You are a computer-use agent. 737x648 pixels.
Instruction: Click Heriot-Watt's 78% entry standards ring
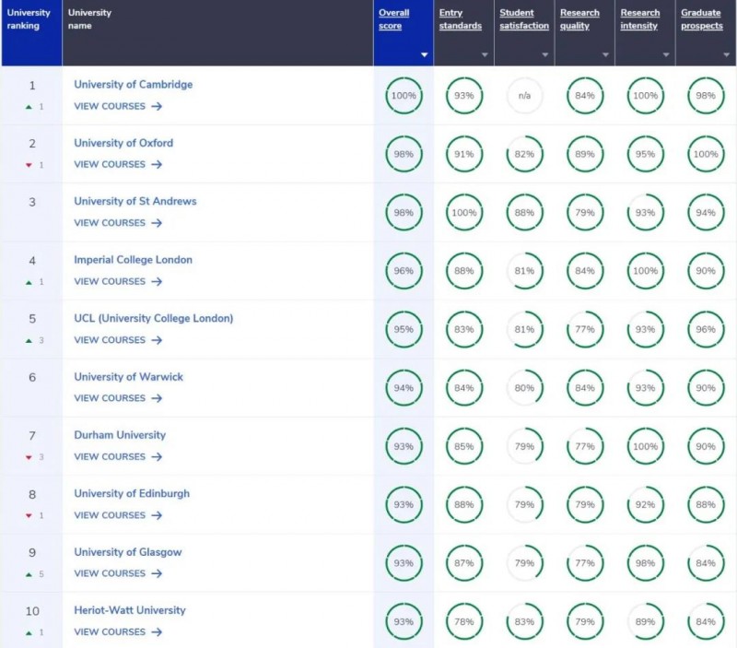coord(464,621)
